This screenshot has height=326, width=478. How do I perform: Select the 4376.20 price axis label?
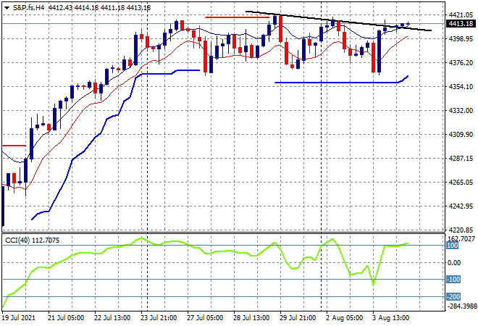point(461,62)
